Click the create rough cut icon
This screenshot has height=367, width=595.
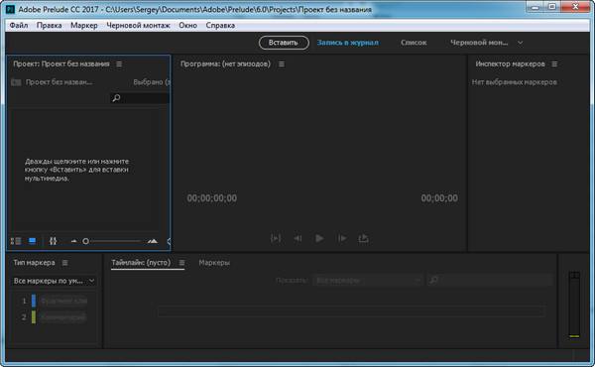pyautogui.click(x=53, y=241)
